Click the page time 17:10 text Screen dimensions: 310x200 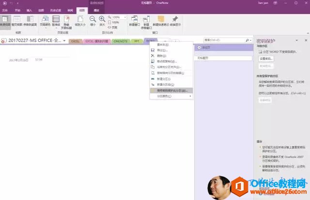coord(39,60)
